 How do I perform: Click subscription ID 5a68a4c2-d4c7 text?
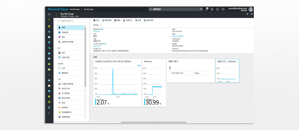[111, 51]
